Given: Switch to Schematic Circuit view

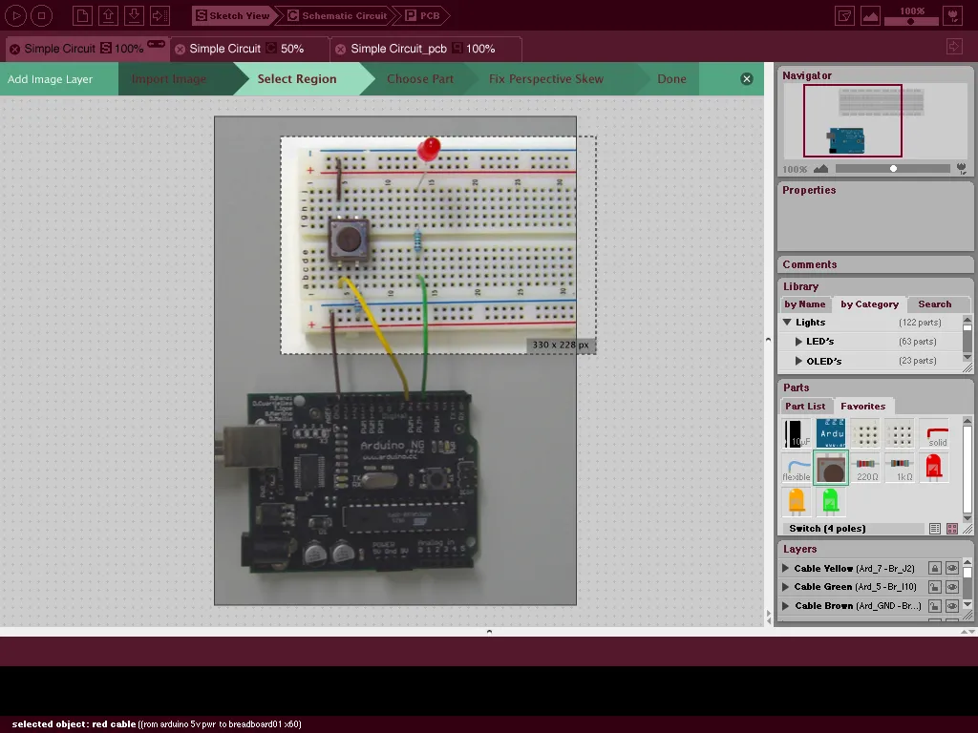Looking at the screenshot, I should point(337,15).
